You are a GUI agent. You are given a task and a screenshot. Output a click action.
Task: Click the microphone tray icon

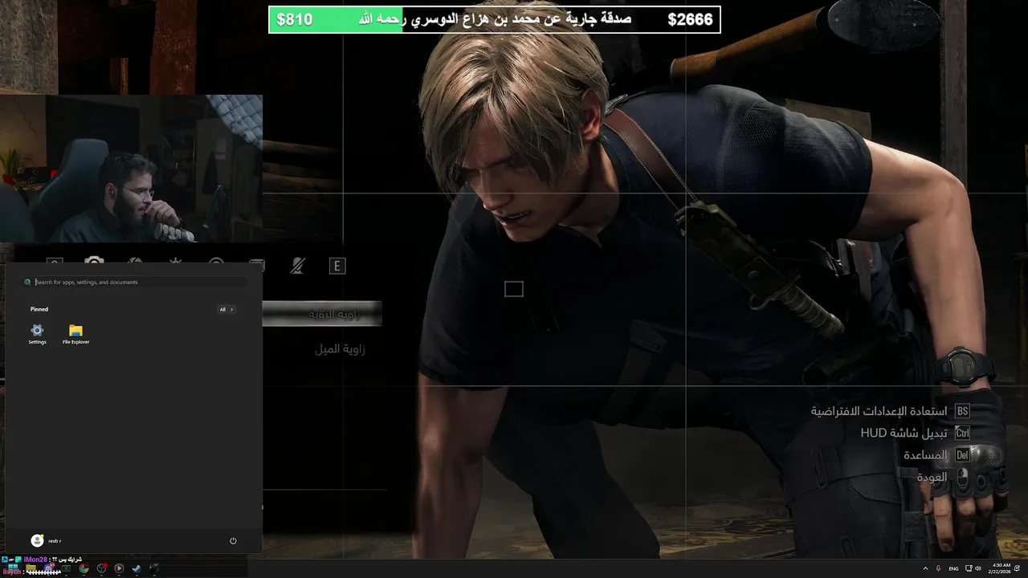(x=938, y=568)
